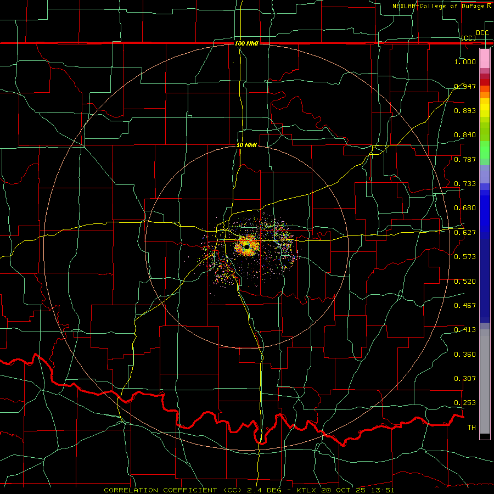This screenshot has width=494, height=494.
Task: Click the 0.947 scale value
Action: [x=465, y=86]
